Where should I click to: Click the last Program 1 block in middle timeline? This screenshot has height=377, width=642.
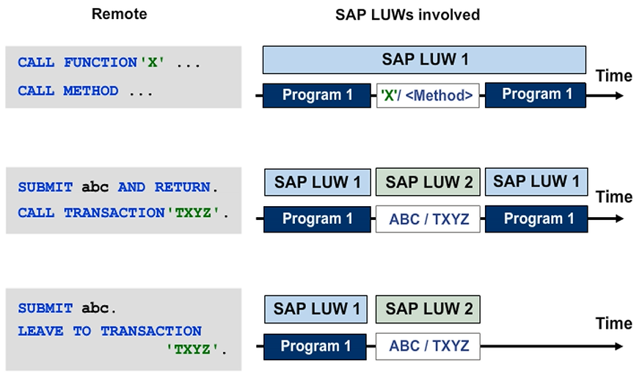[x=536, y=219]
